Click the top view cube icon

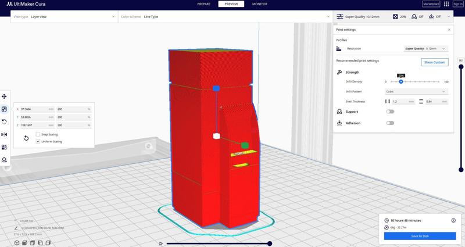(33, 243)
